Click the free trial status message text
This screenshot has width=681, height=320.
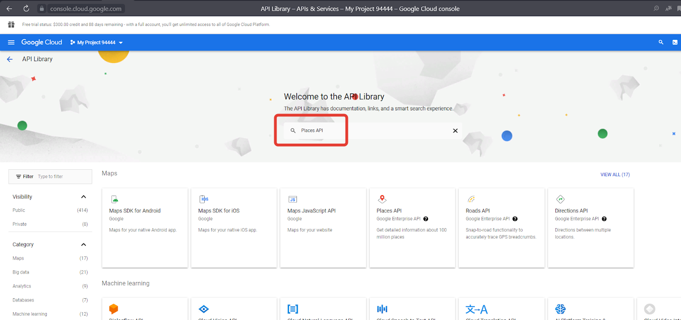(x=146, y=25)
